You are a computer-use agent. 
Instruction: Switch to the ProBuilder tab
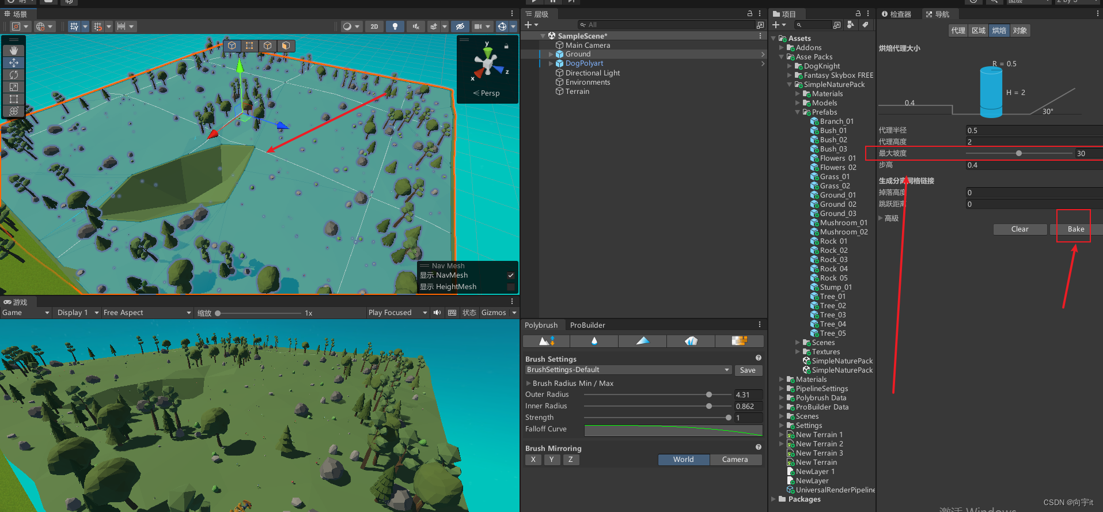point(587,325)
